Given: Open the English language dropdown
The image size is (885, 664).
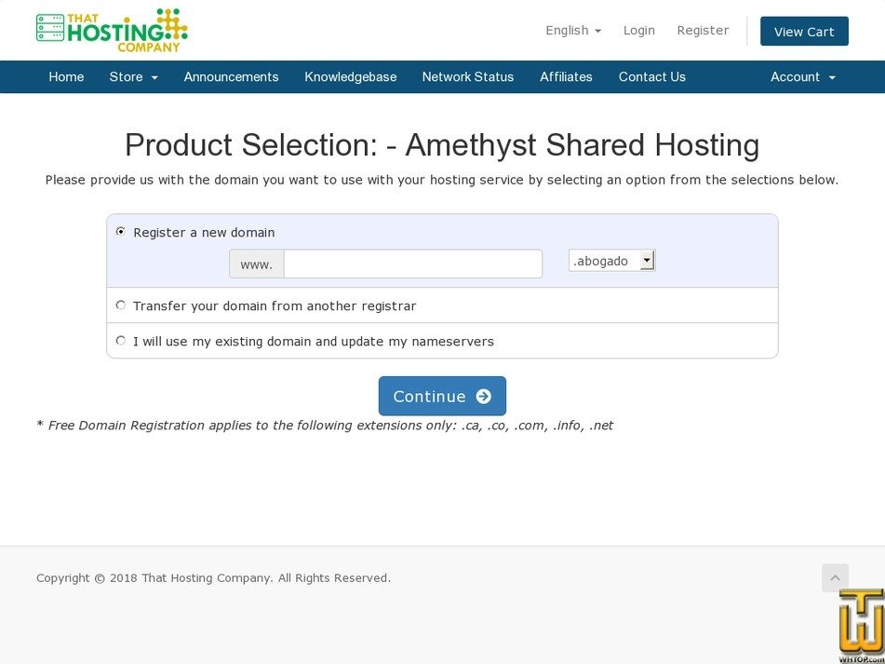Looking at the screenshot, I should click(571, 30).
